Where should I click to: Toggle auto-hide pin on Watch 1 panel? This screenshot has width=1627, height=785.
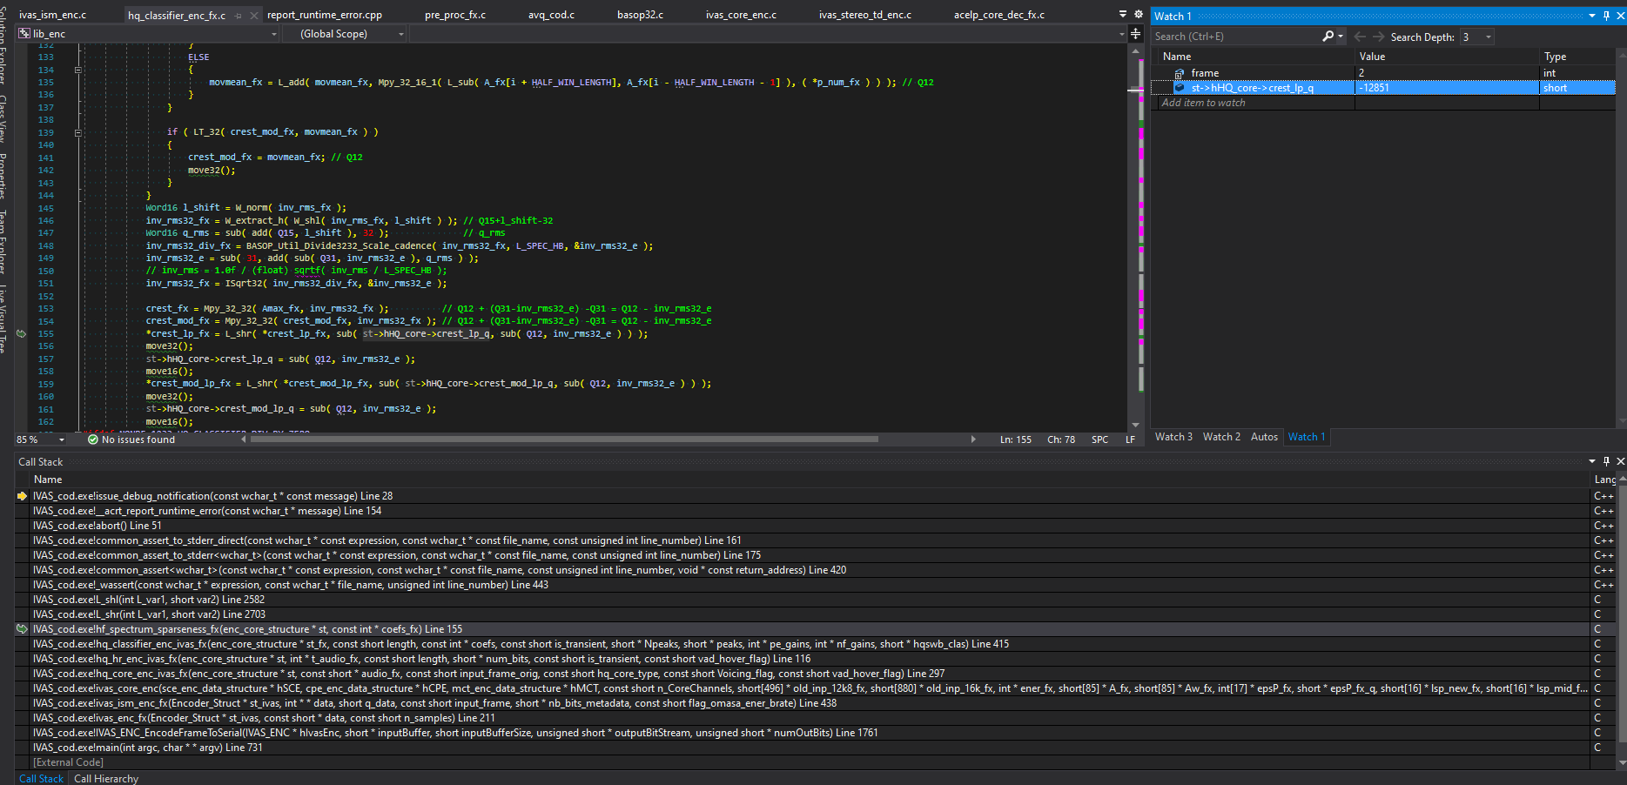pos(1606,16)
